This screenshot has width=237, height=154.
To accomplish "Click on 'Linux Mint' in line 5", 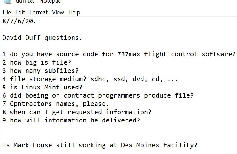I will coord(40,87).
